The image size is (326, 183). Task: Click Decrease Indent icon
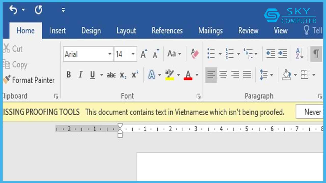click(270, 53)
